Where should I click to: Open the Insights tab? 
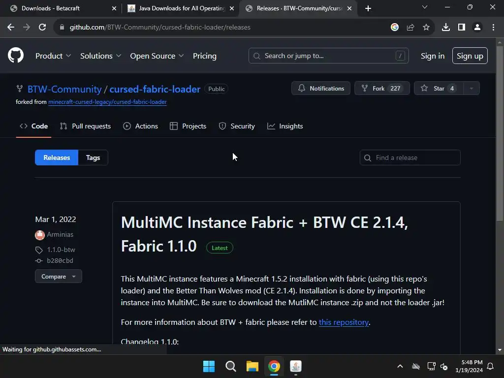coord(285,126)
